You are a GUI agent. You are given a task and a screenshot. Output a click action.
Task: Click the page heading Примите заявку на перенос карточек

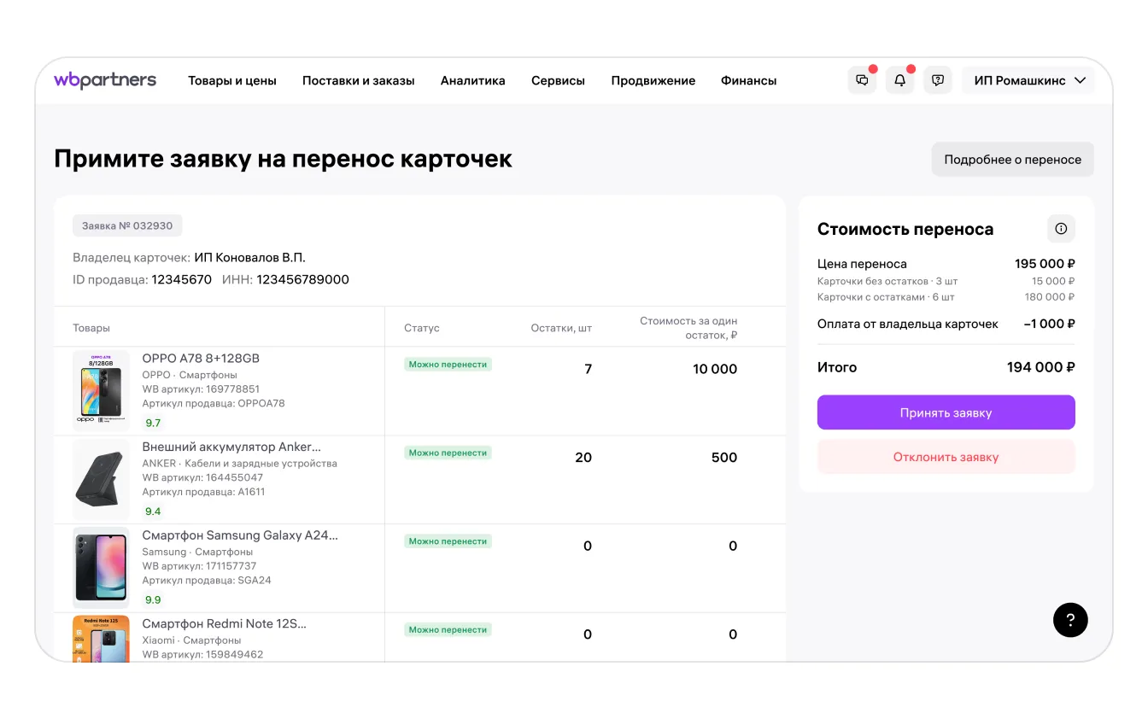click(x=283, y=159)
